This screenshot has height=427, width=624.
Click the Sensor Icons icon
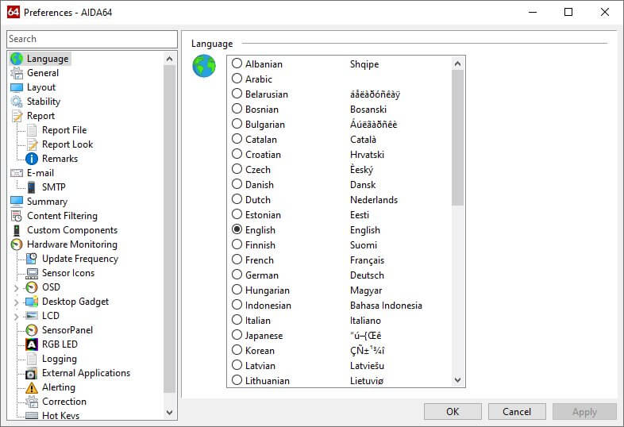coord(32,273)
